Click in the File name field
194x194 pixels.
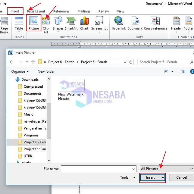pyautogui.click(x=96, y=169)
